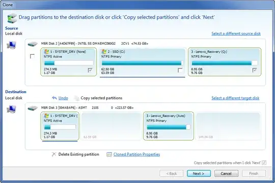Click the Cancel button

pyautogui.click(x=226, y=173)
